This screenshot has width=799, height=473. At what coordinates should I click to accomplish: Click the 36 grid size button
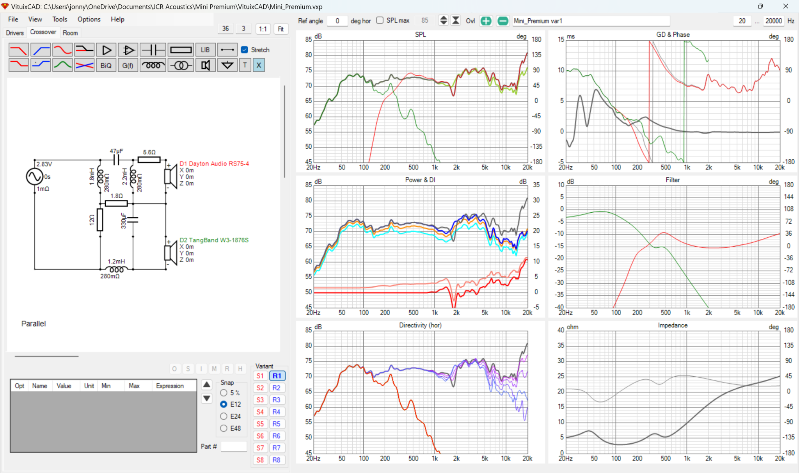coord(225,28)
